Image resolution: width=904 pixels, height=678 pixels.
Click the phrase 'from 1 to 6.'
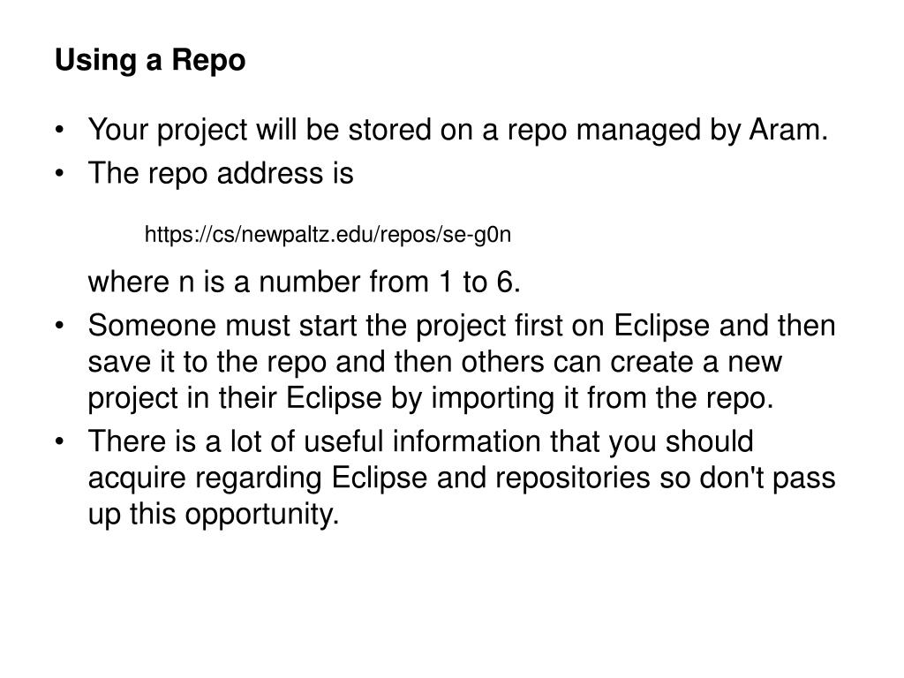(x=445, y=282)
